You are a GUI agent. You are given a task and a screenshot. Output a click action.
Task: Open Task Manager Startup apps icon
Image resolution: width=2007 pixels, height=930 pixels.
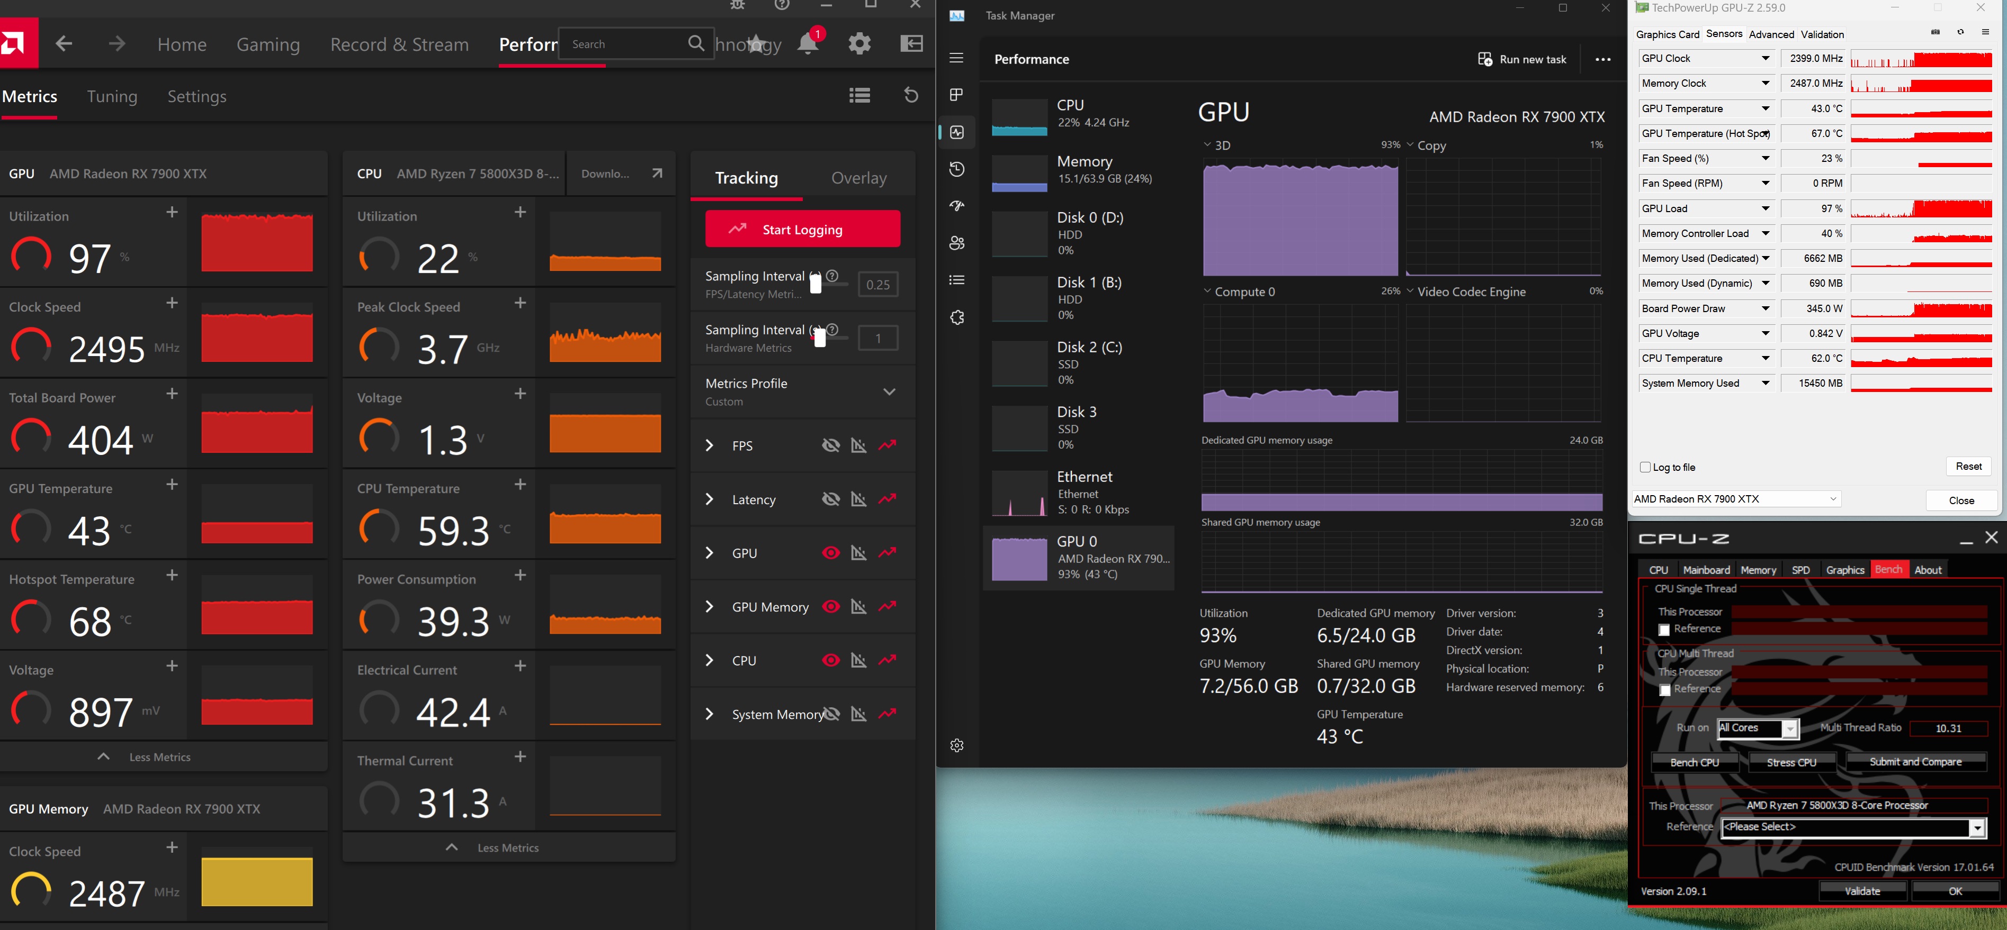pos(957,205)
